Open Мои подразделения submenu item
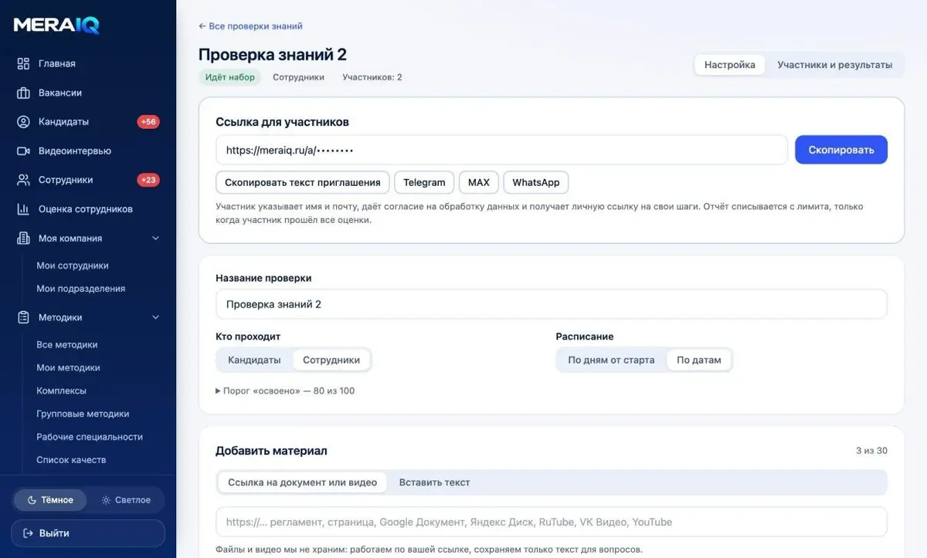Image resolution: width=927 pixels, height=558 pixels. pos(80,289)
